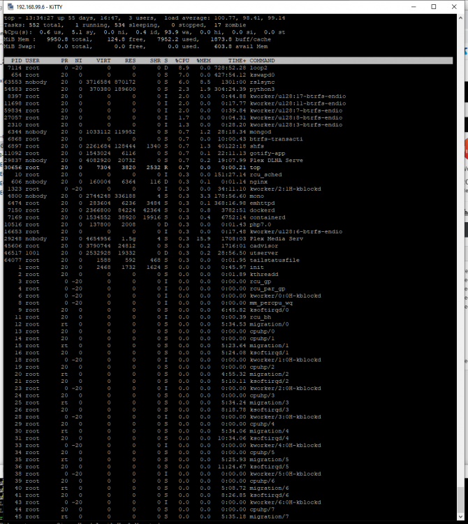Click the VIRT column header

click(103, 61)
